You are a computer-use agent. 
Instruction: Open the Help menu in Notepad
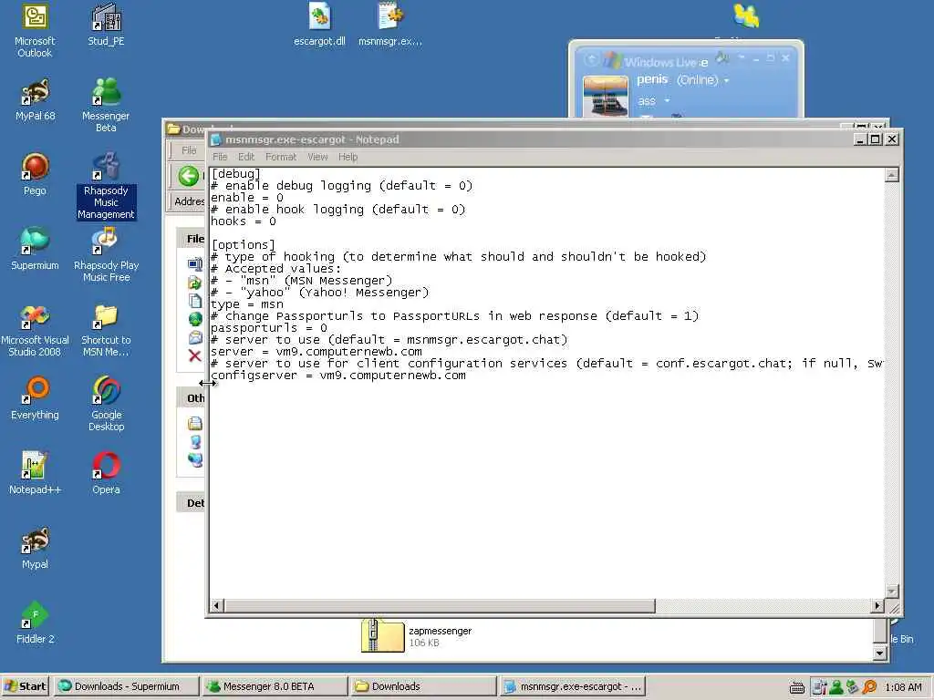pos(348,157)
